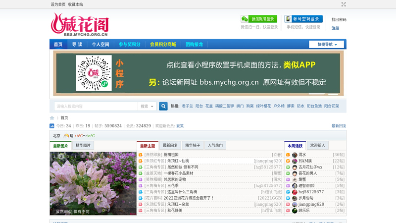Click the WeChat icon on green login button
The width and height of the screenshot is (396, 223).
tap(245, 19)
